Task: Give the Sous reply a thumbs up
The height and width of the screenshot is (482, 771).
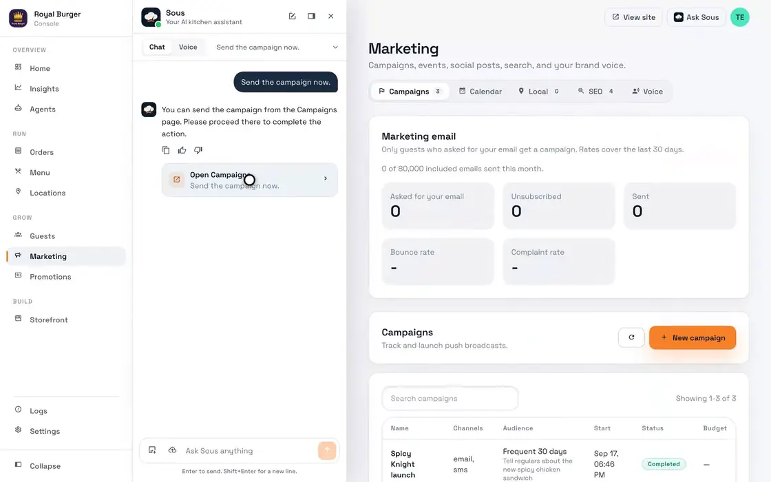Action: click(x=182, y=150)
